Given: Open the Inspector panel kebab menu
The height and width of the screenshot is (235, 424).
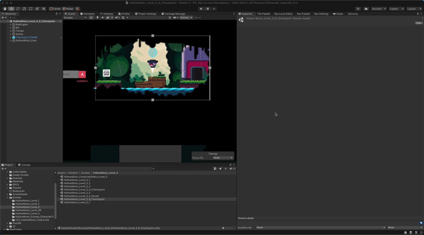Looking at the screenshot, I should [421, 14].
